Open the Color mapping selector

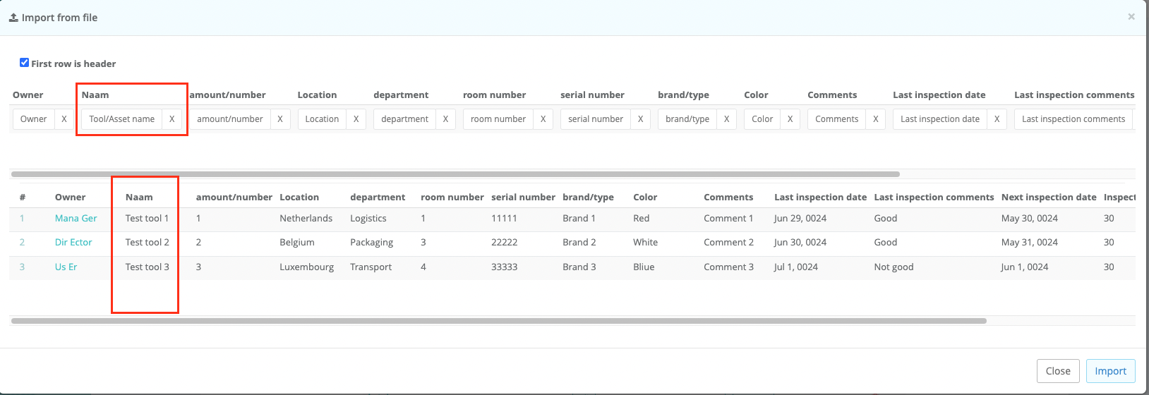point(762,119)
